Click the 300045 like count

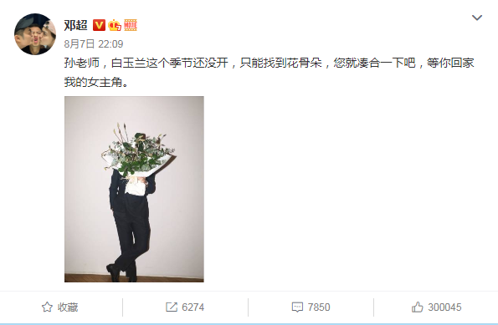(444, 307)
